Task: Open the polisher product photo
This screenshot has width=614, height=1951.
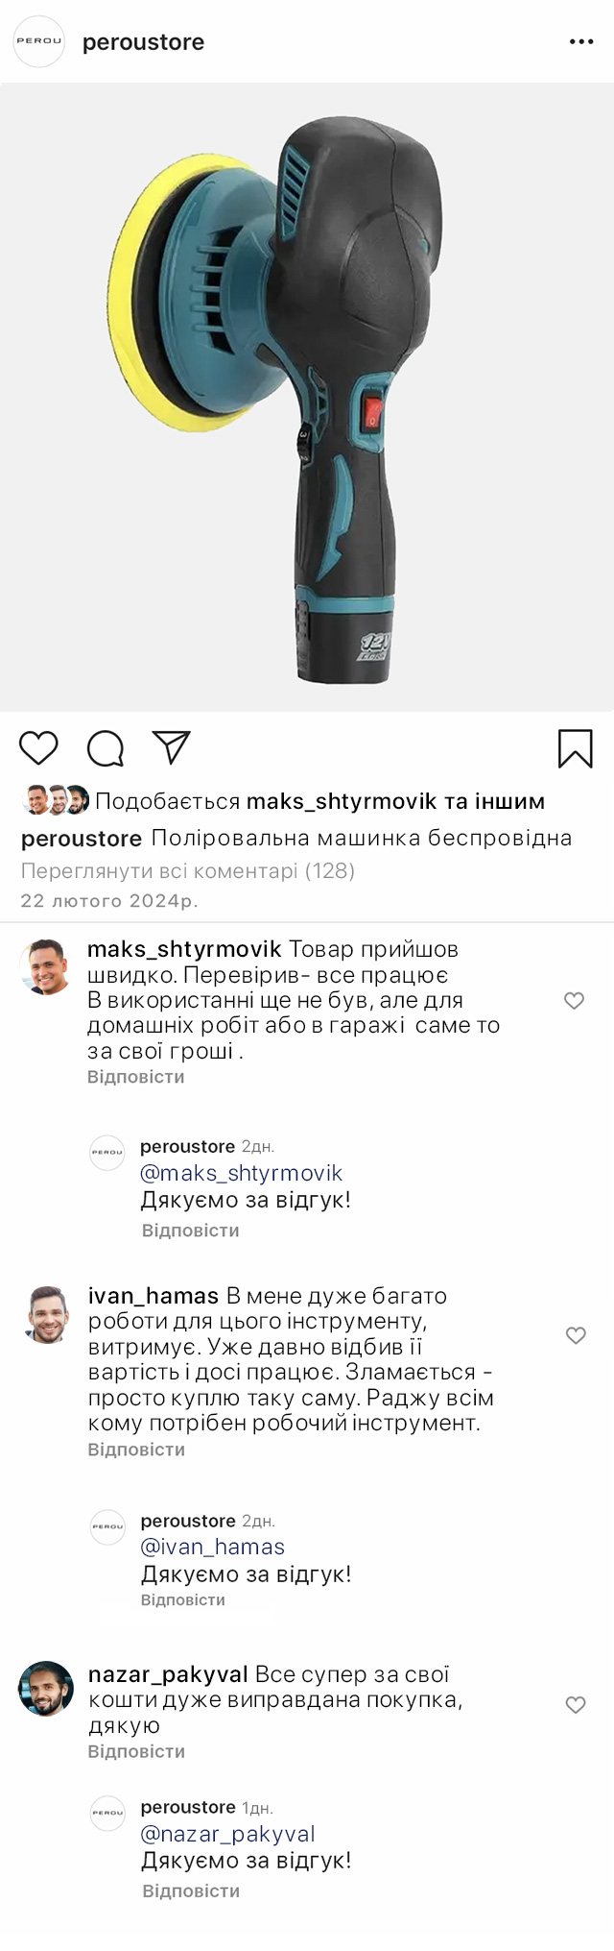Action: 307,396
